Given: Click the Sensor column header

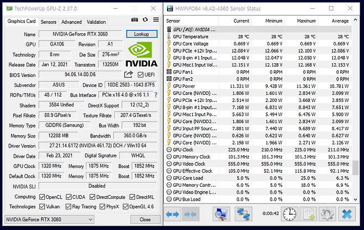Looking at the screenshot, I should click(x=191, y=21).
